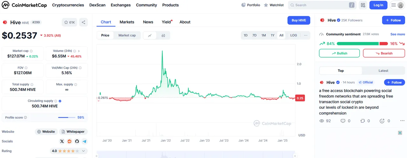Click Circulating supply info icon
The height and width of the screenshot is (158, 407).
click(56, 101)
